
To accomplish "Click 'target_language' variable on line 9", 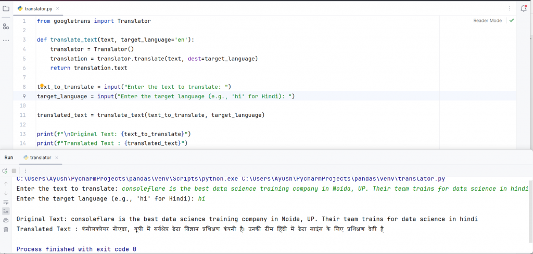I will point(62,96).
